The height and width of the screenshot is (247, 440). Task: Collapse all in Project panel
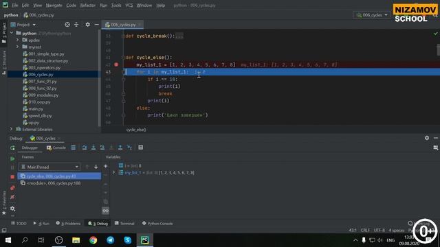[76, 25]
